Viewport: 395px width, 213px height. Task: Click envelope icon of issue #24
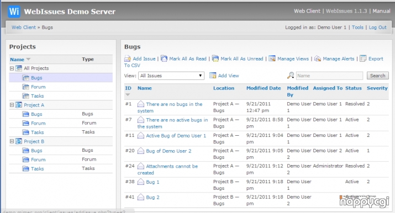point(141,166)
